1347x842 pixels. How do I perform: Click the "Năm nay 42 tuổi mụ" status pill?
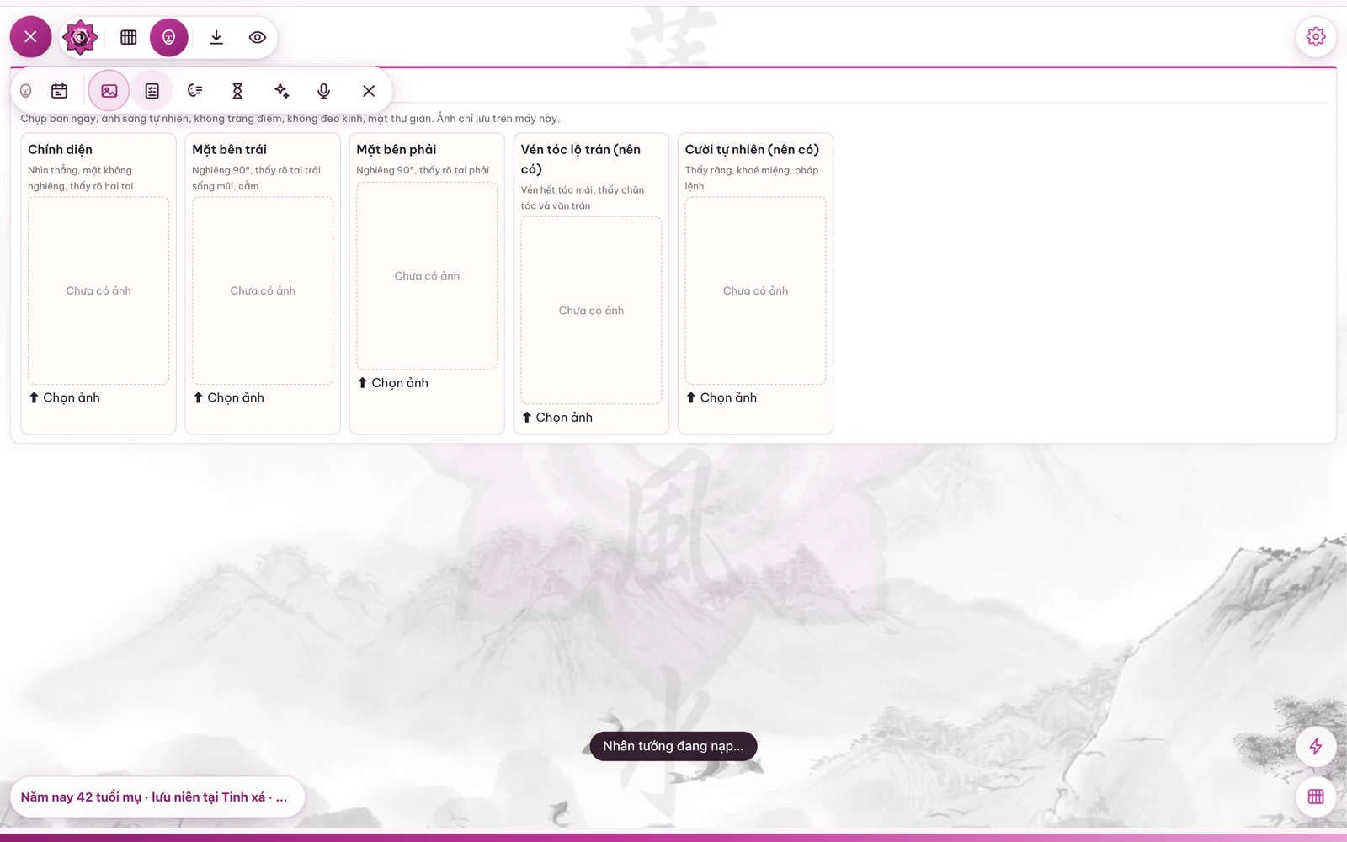157,797
